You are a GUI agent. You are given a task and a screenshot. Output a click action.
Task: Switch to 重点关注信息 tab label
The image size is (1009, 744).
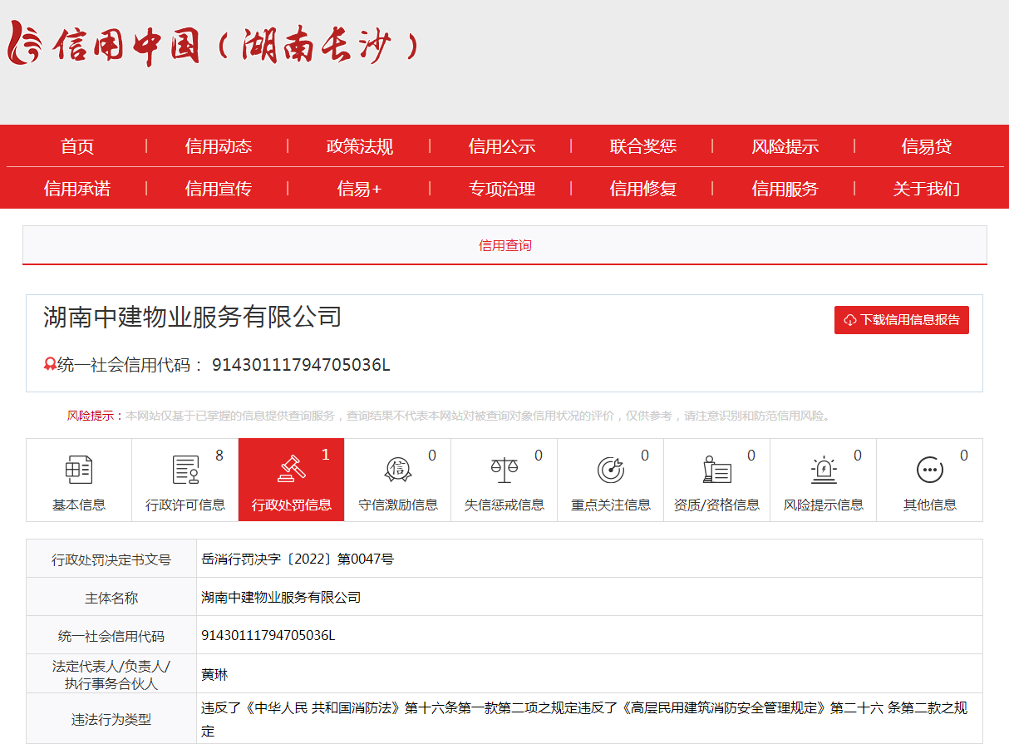(x=611, y=505)
